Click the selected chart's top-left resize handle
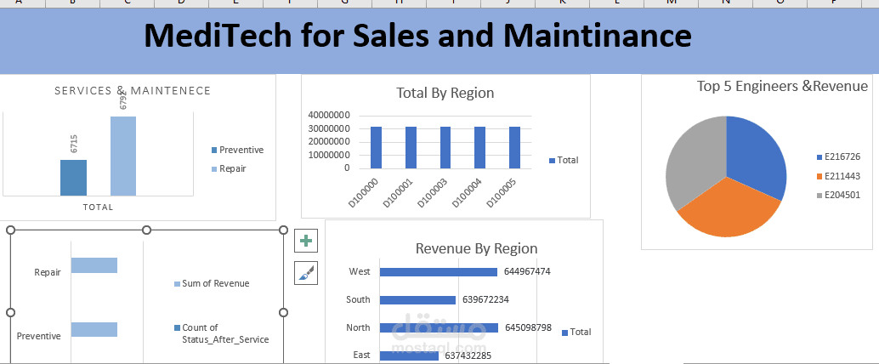The width and height of the screenshot is (879, 364). pos(10,230)
